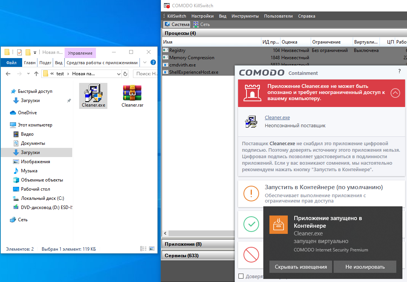
Task: Click the green checkmark allow icon
Action: (251, 224)
